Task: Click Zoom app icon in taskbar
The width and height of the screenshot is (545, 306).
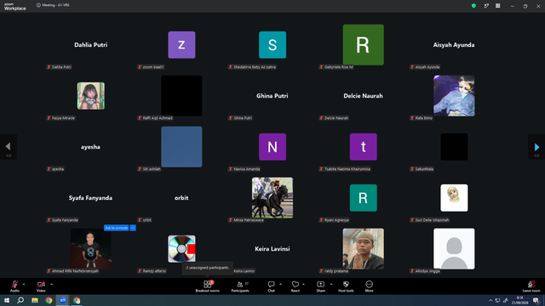Action: click(63, 300)
